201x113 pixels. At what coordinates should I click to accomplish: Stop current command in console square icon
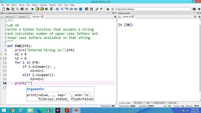[x=195, y=17]
